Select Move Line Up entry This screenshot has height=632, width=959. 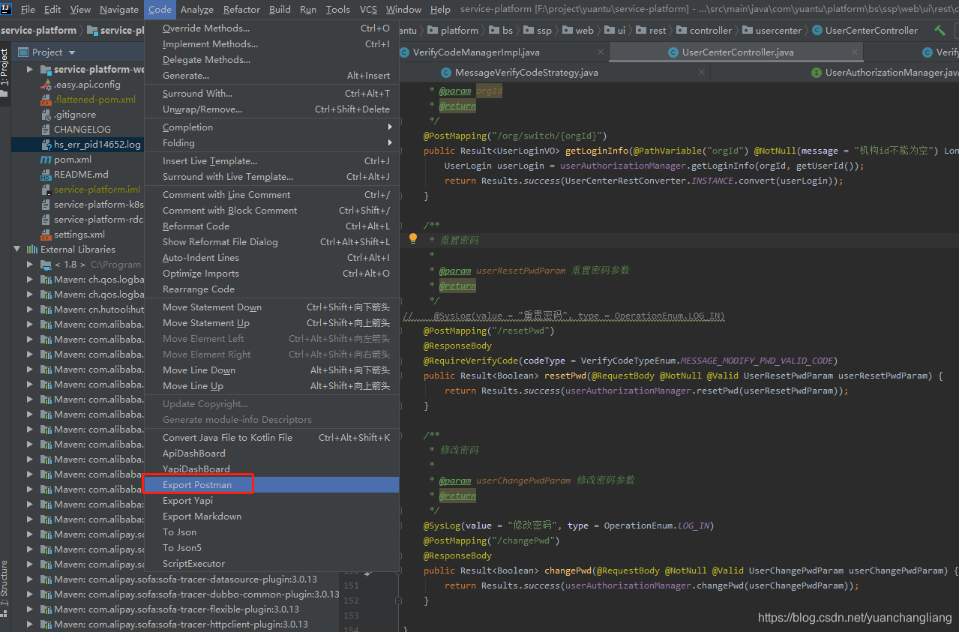coord(271,386)
